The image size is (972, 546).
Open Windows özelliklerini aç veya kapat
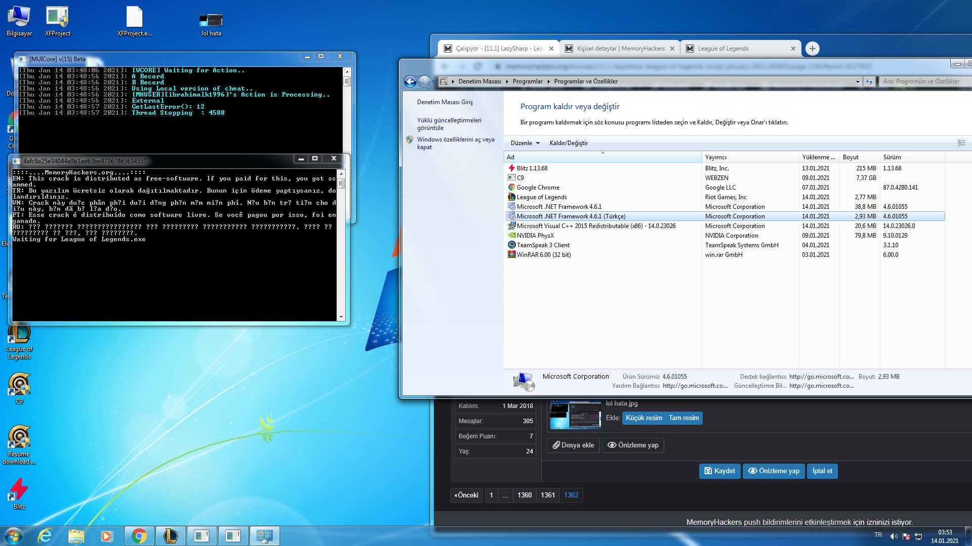point(456,143)
